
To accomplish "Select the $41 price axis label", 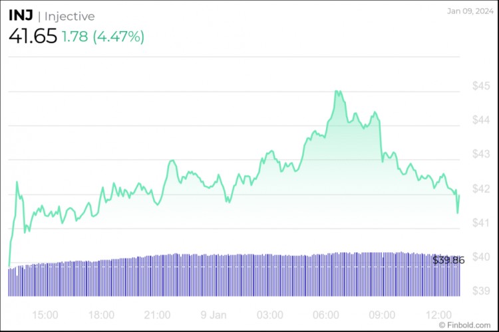I will point(481,223).
